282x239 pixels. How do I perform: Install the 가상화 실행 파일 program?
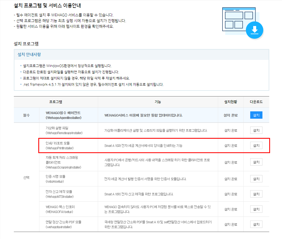tap(256, 130)
